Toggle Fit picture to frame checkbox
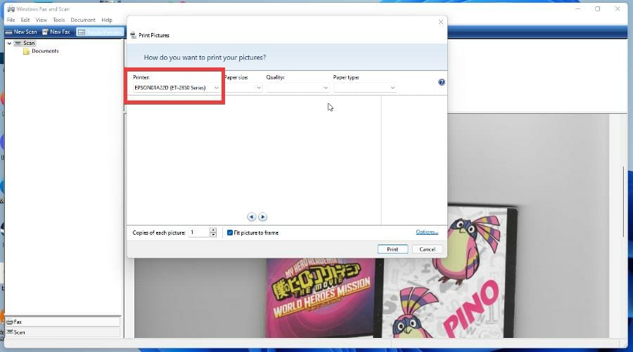 (x=230, y=233)
